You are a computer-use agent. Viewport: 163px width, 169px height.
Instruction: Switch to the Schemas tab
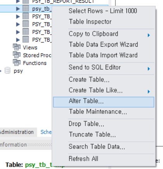click(46, 132)
